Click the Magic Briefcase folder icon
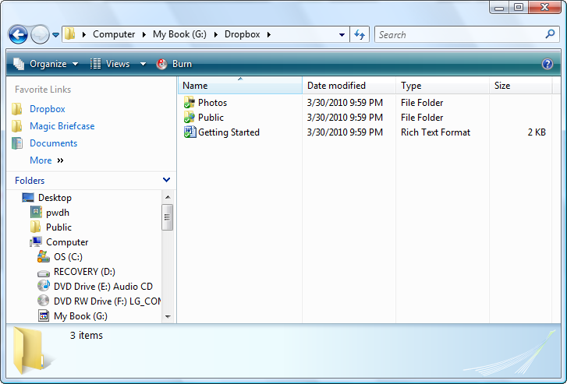The image size is (567, 384). [16, 126]
